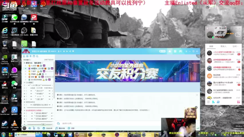The height and width of the screenshot is (137, 244).
Task: Click the weather cloud icon in QQ panel
Action: click(x=238, y=34)
